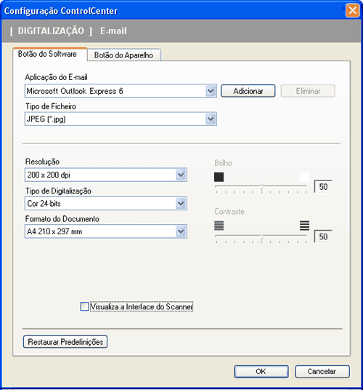This screenshot has width=363, height=390.
Task: Open the Aplicação do E-mail dropdown
Action: point(211,91)
